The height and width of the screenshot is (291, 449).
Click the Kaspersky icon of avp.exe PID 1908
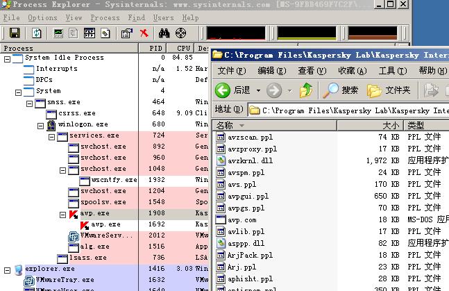click(74, 214)
